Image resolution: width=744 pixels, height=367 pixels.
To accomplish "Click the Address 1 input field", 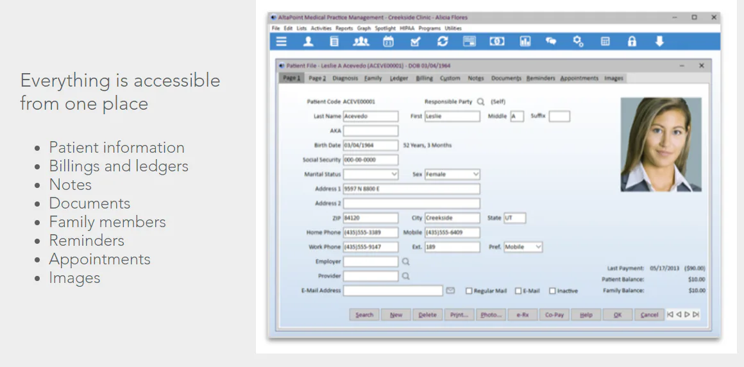I will 411,189.
